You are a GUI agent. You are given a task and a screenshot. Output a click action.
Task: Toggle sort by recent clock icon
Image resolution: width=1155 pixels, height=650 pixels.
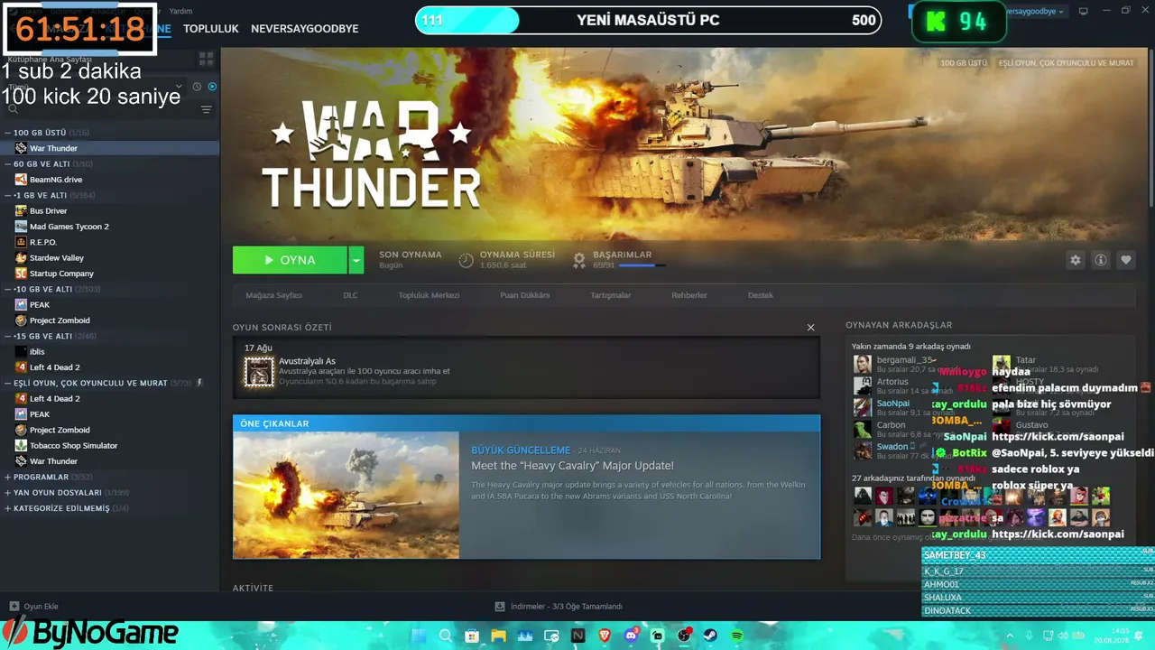point(197,87)
